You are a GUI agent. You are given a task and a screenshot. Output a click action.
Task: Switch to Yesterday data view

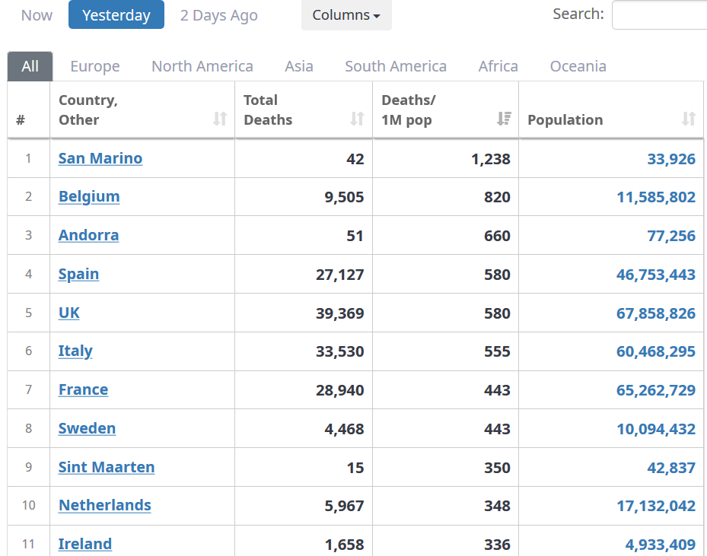(116, 15)
